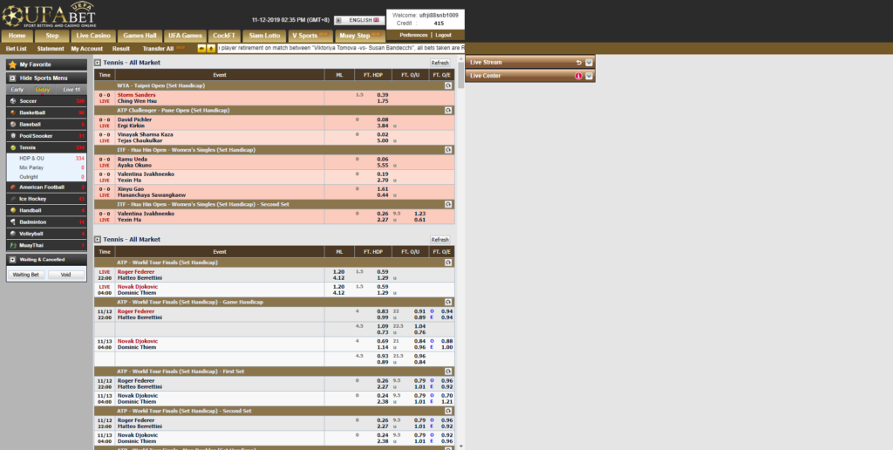This screenshot has width=893, height=450.
Task: Toggle Hide Sports Menu
Action: 46,78
